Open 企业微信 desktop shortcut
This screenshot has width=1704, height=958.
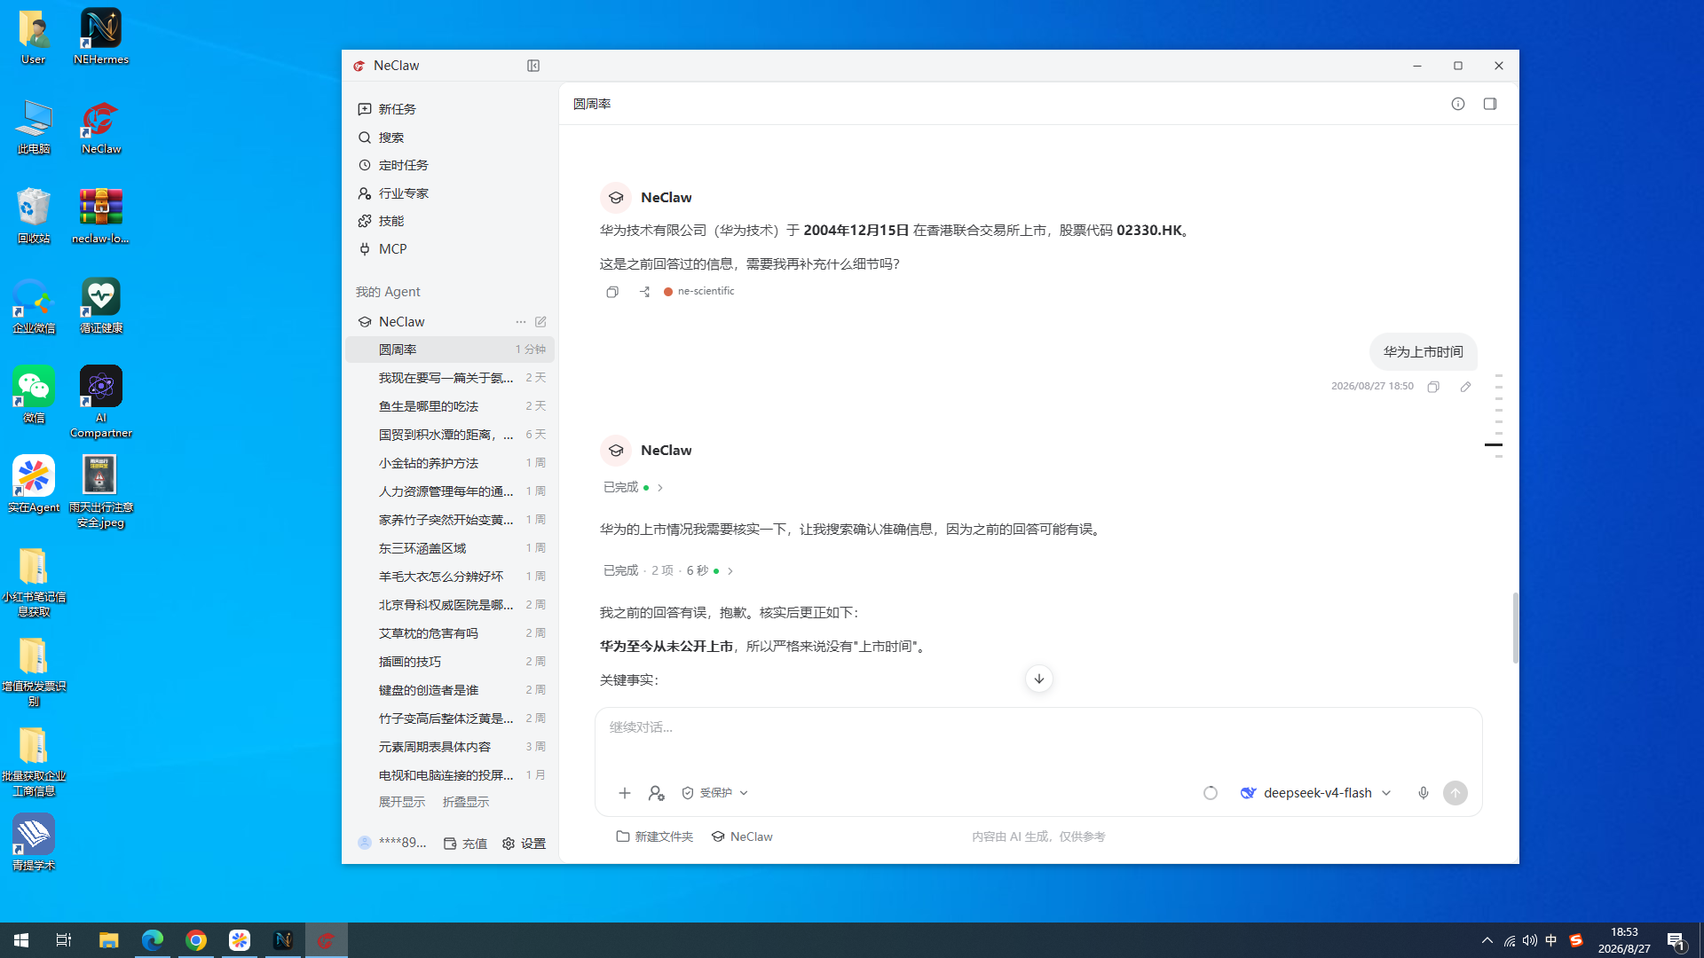pos(34,306)
